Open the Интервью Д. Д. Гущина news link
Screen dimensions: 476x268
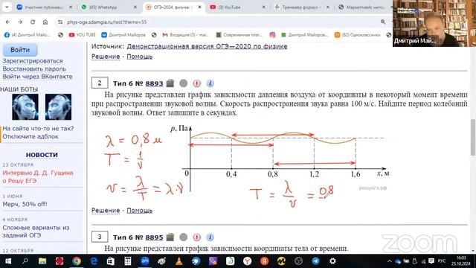[38, 176]
